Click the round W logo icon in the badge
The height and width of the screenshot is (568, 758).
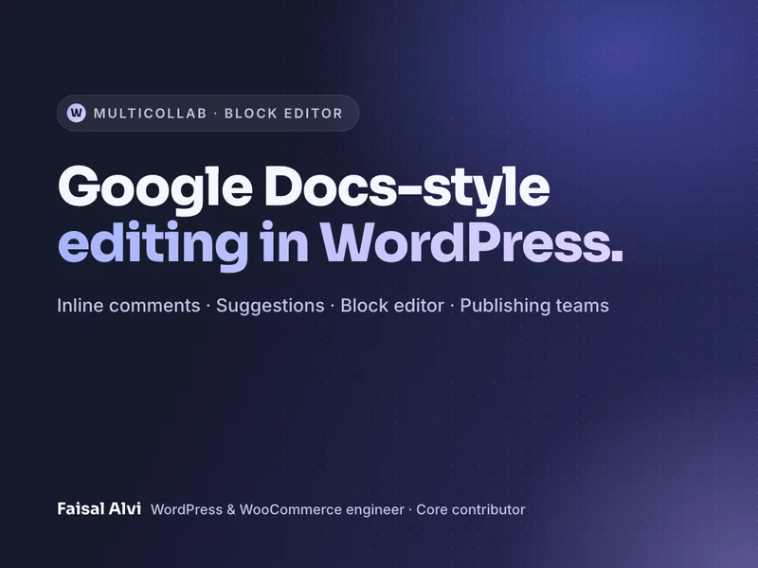tap(77, 113)
